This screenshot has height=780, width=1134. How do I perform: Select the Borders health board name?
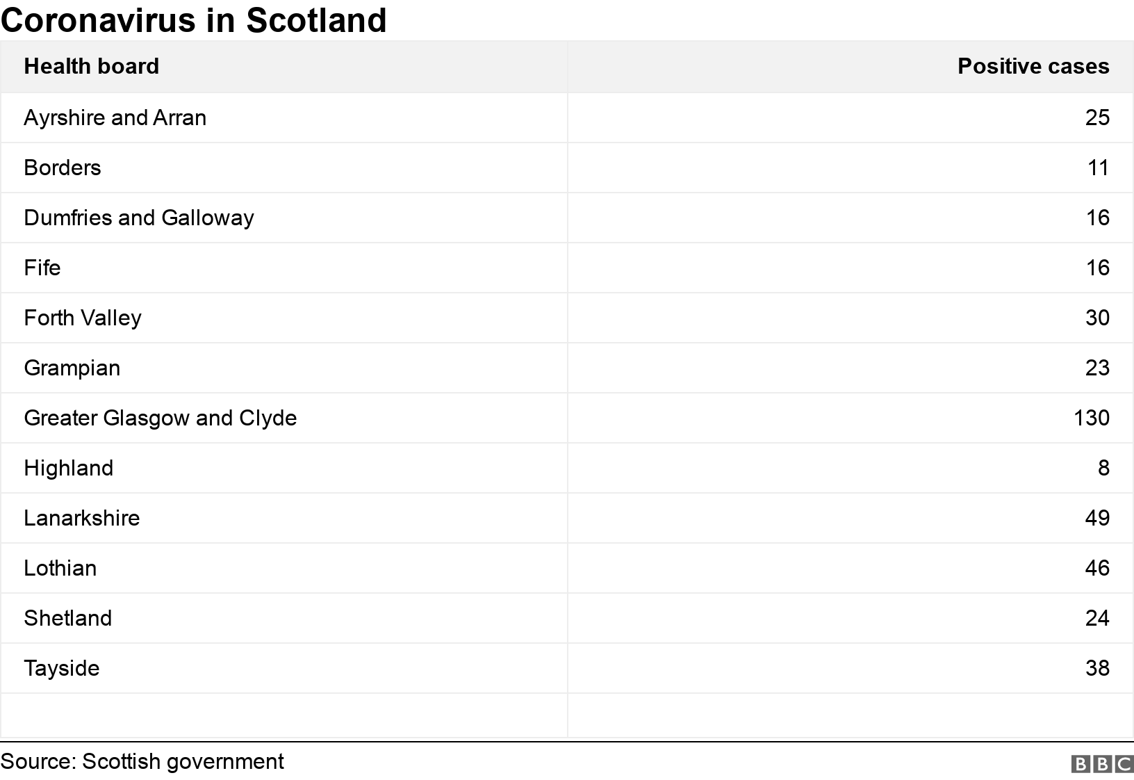[x=62, y=168]
